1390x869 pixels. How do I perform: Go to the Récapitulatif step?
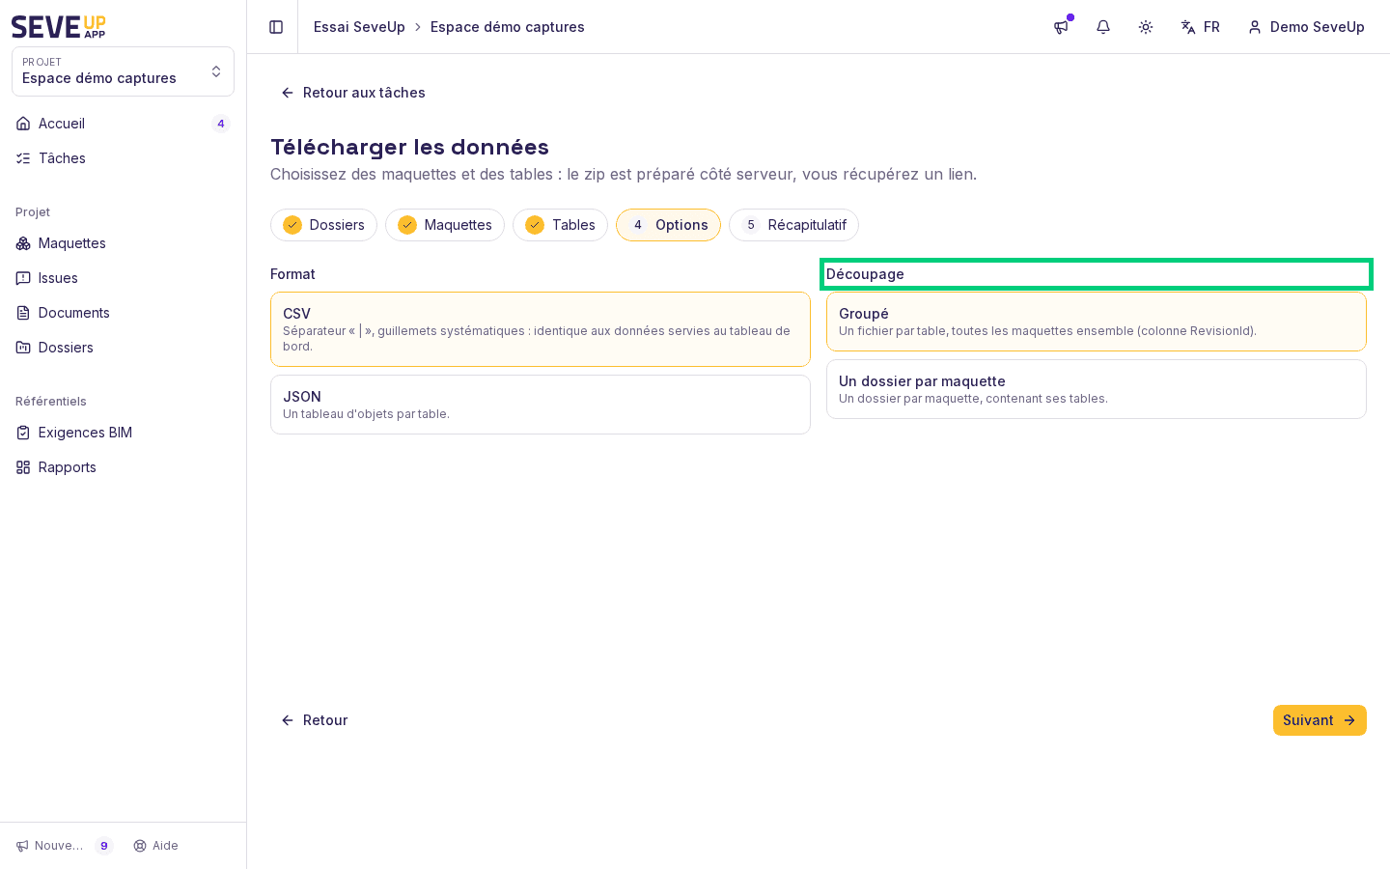tap(793, 225)
